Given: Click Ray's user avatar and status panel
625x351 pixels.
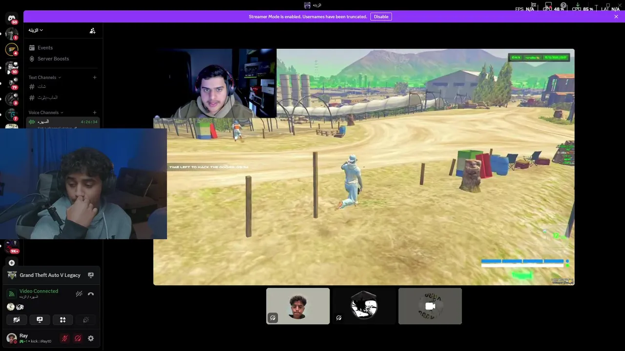Looking at the screenshot, I should pos(29,338).
